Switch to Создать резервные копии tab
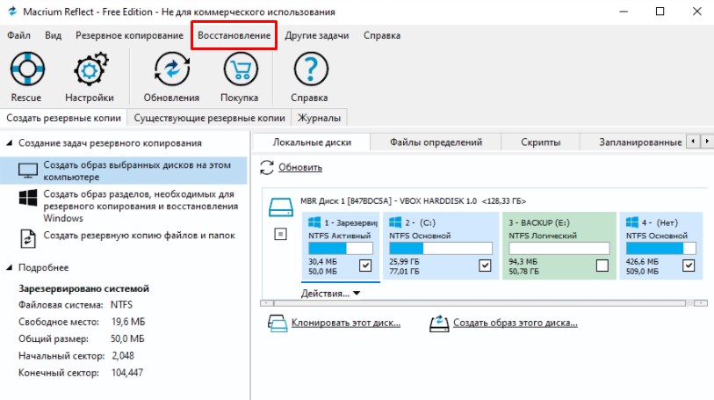This screenshot has width=714, height=400. pyautogui.click(x=64, y=118)
